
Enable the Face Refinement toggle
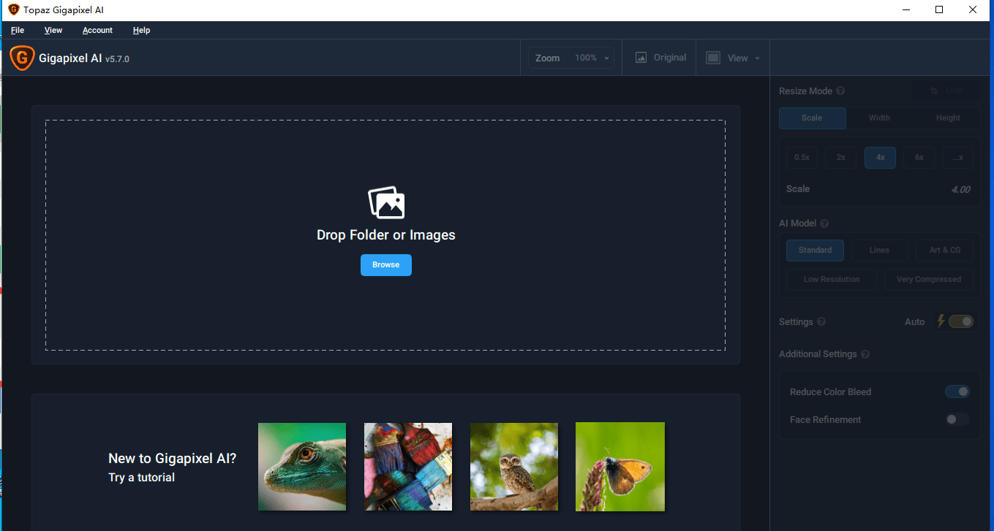point(957,419)
